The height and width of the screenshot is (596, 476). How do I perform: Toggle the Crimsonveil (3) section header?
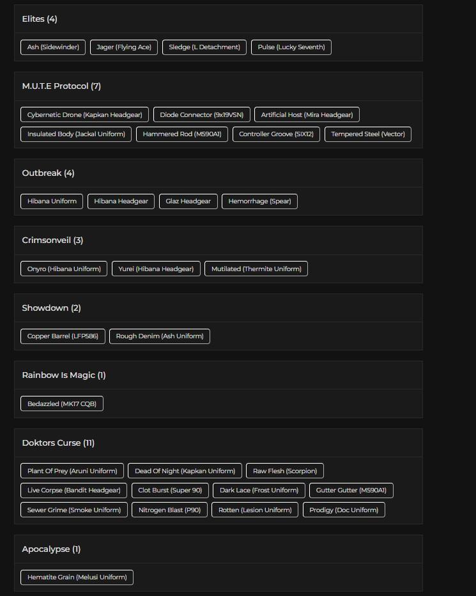coord(52,240)
